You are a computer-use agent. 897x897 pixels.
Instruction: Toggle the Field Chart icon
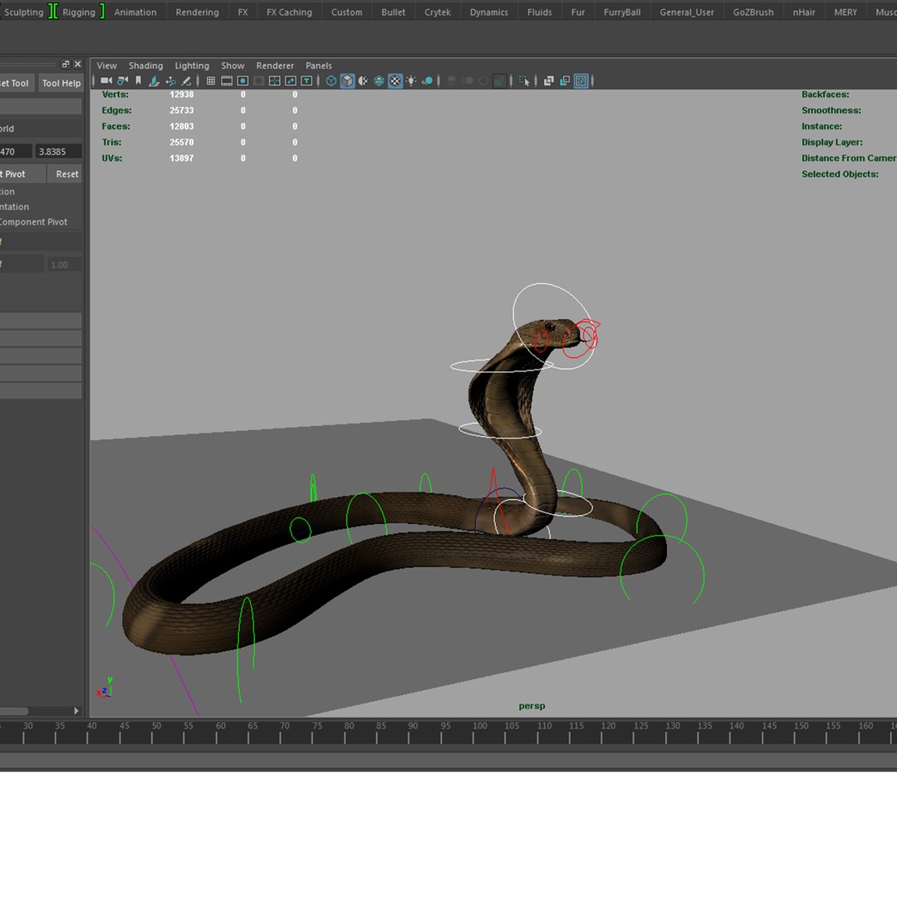click(275, 81)
